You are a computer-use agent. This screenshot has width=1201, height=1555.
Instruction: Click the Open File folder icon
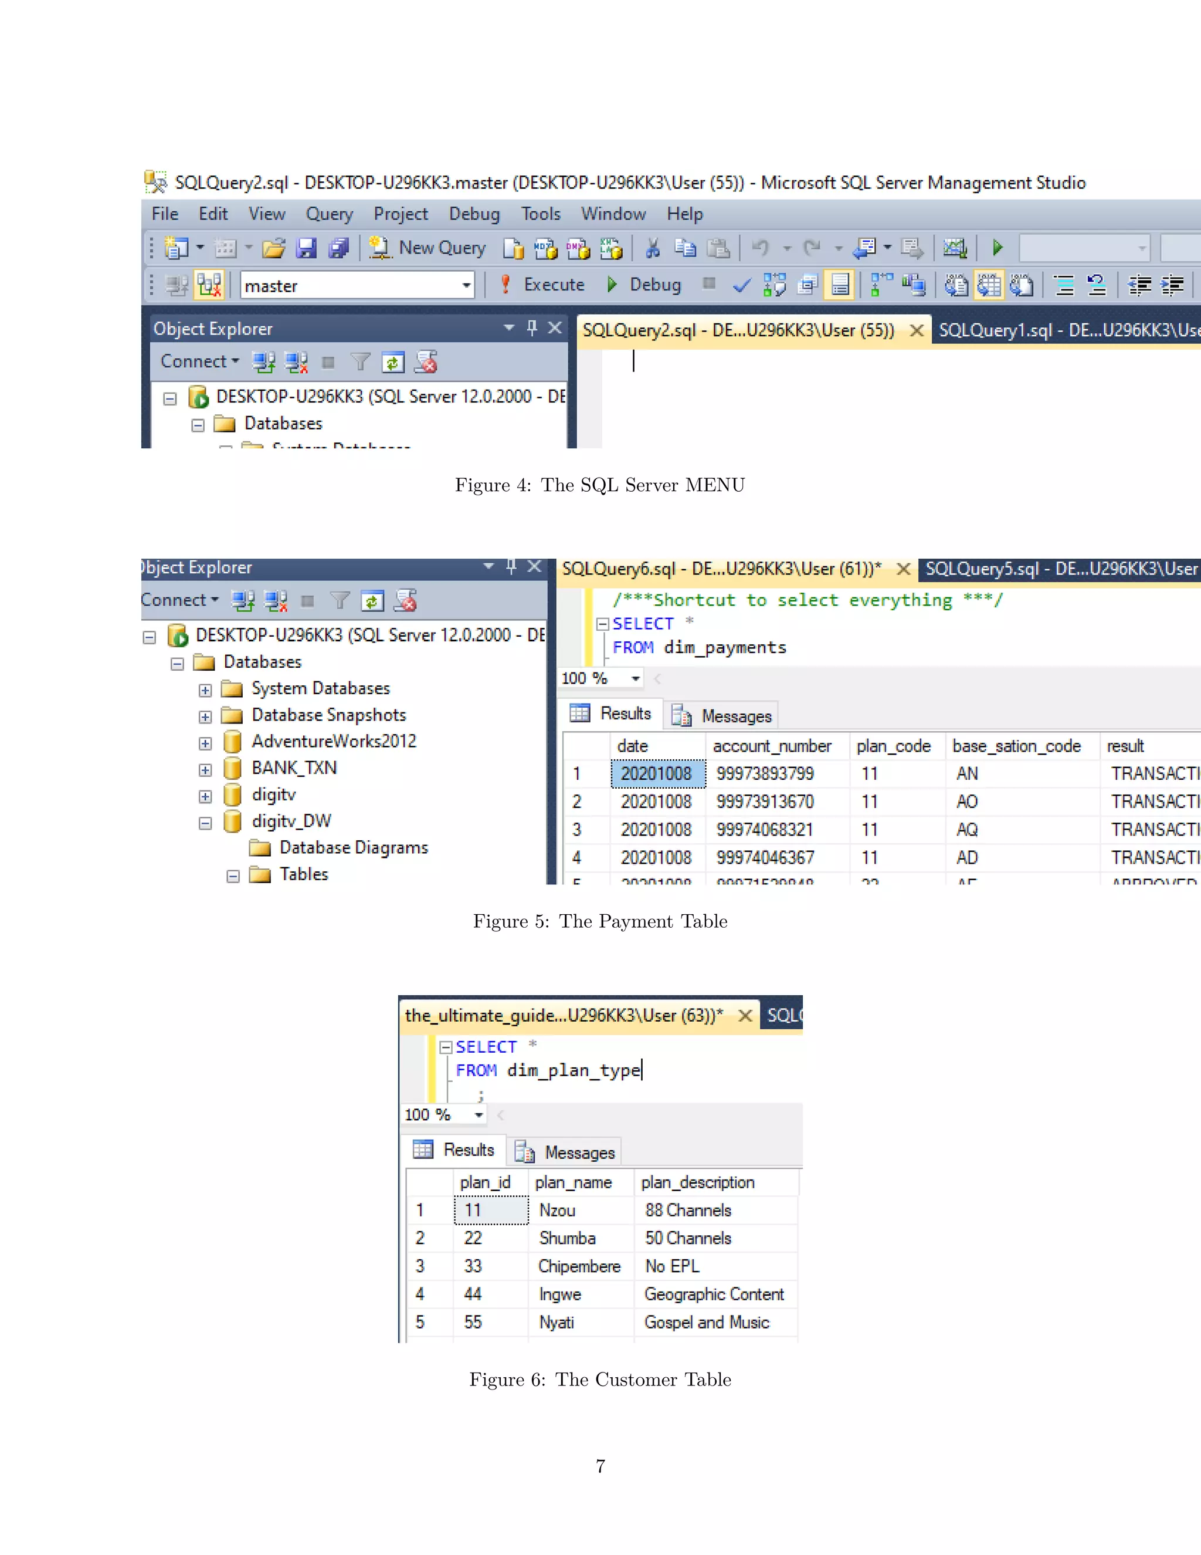point(273,248)
